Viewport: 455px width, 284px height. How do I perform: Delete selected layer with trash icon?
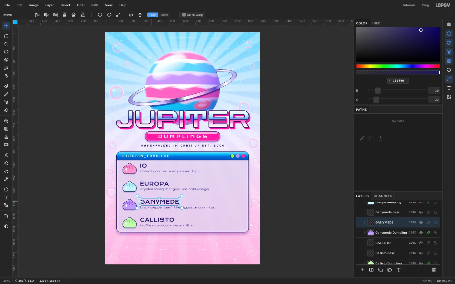click(434, 270)
